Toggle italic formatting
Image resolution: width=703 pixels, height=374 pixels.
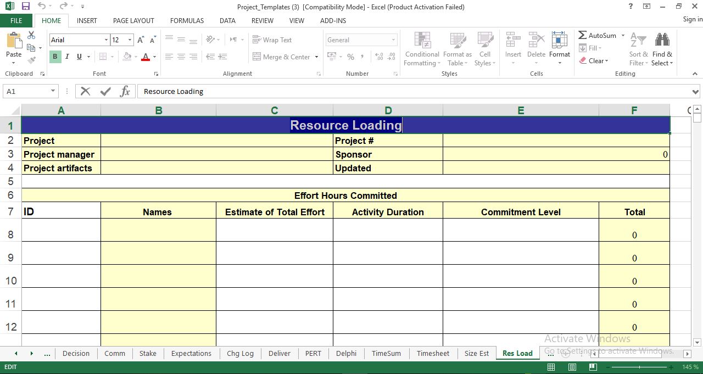[x=66, y=57]
